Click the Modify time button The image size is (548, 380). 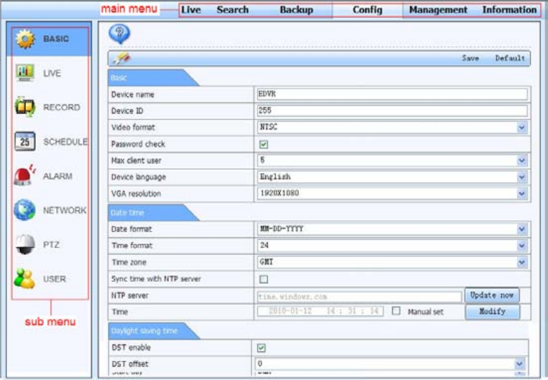point(492,311)
